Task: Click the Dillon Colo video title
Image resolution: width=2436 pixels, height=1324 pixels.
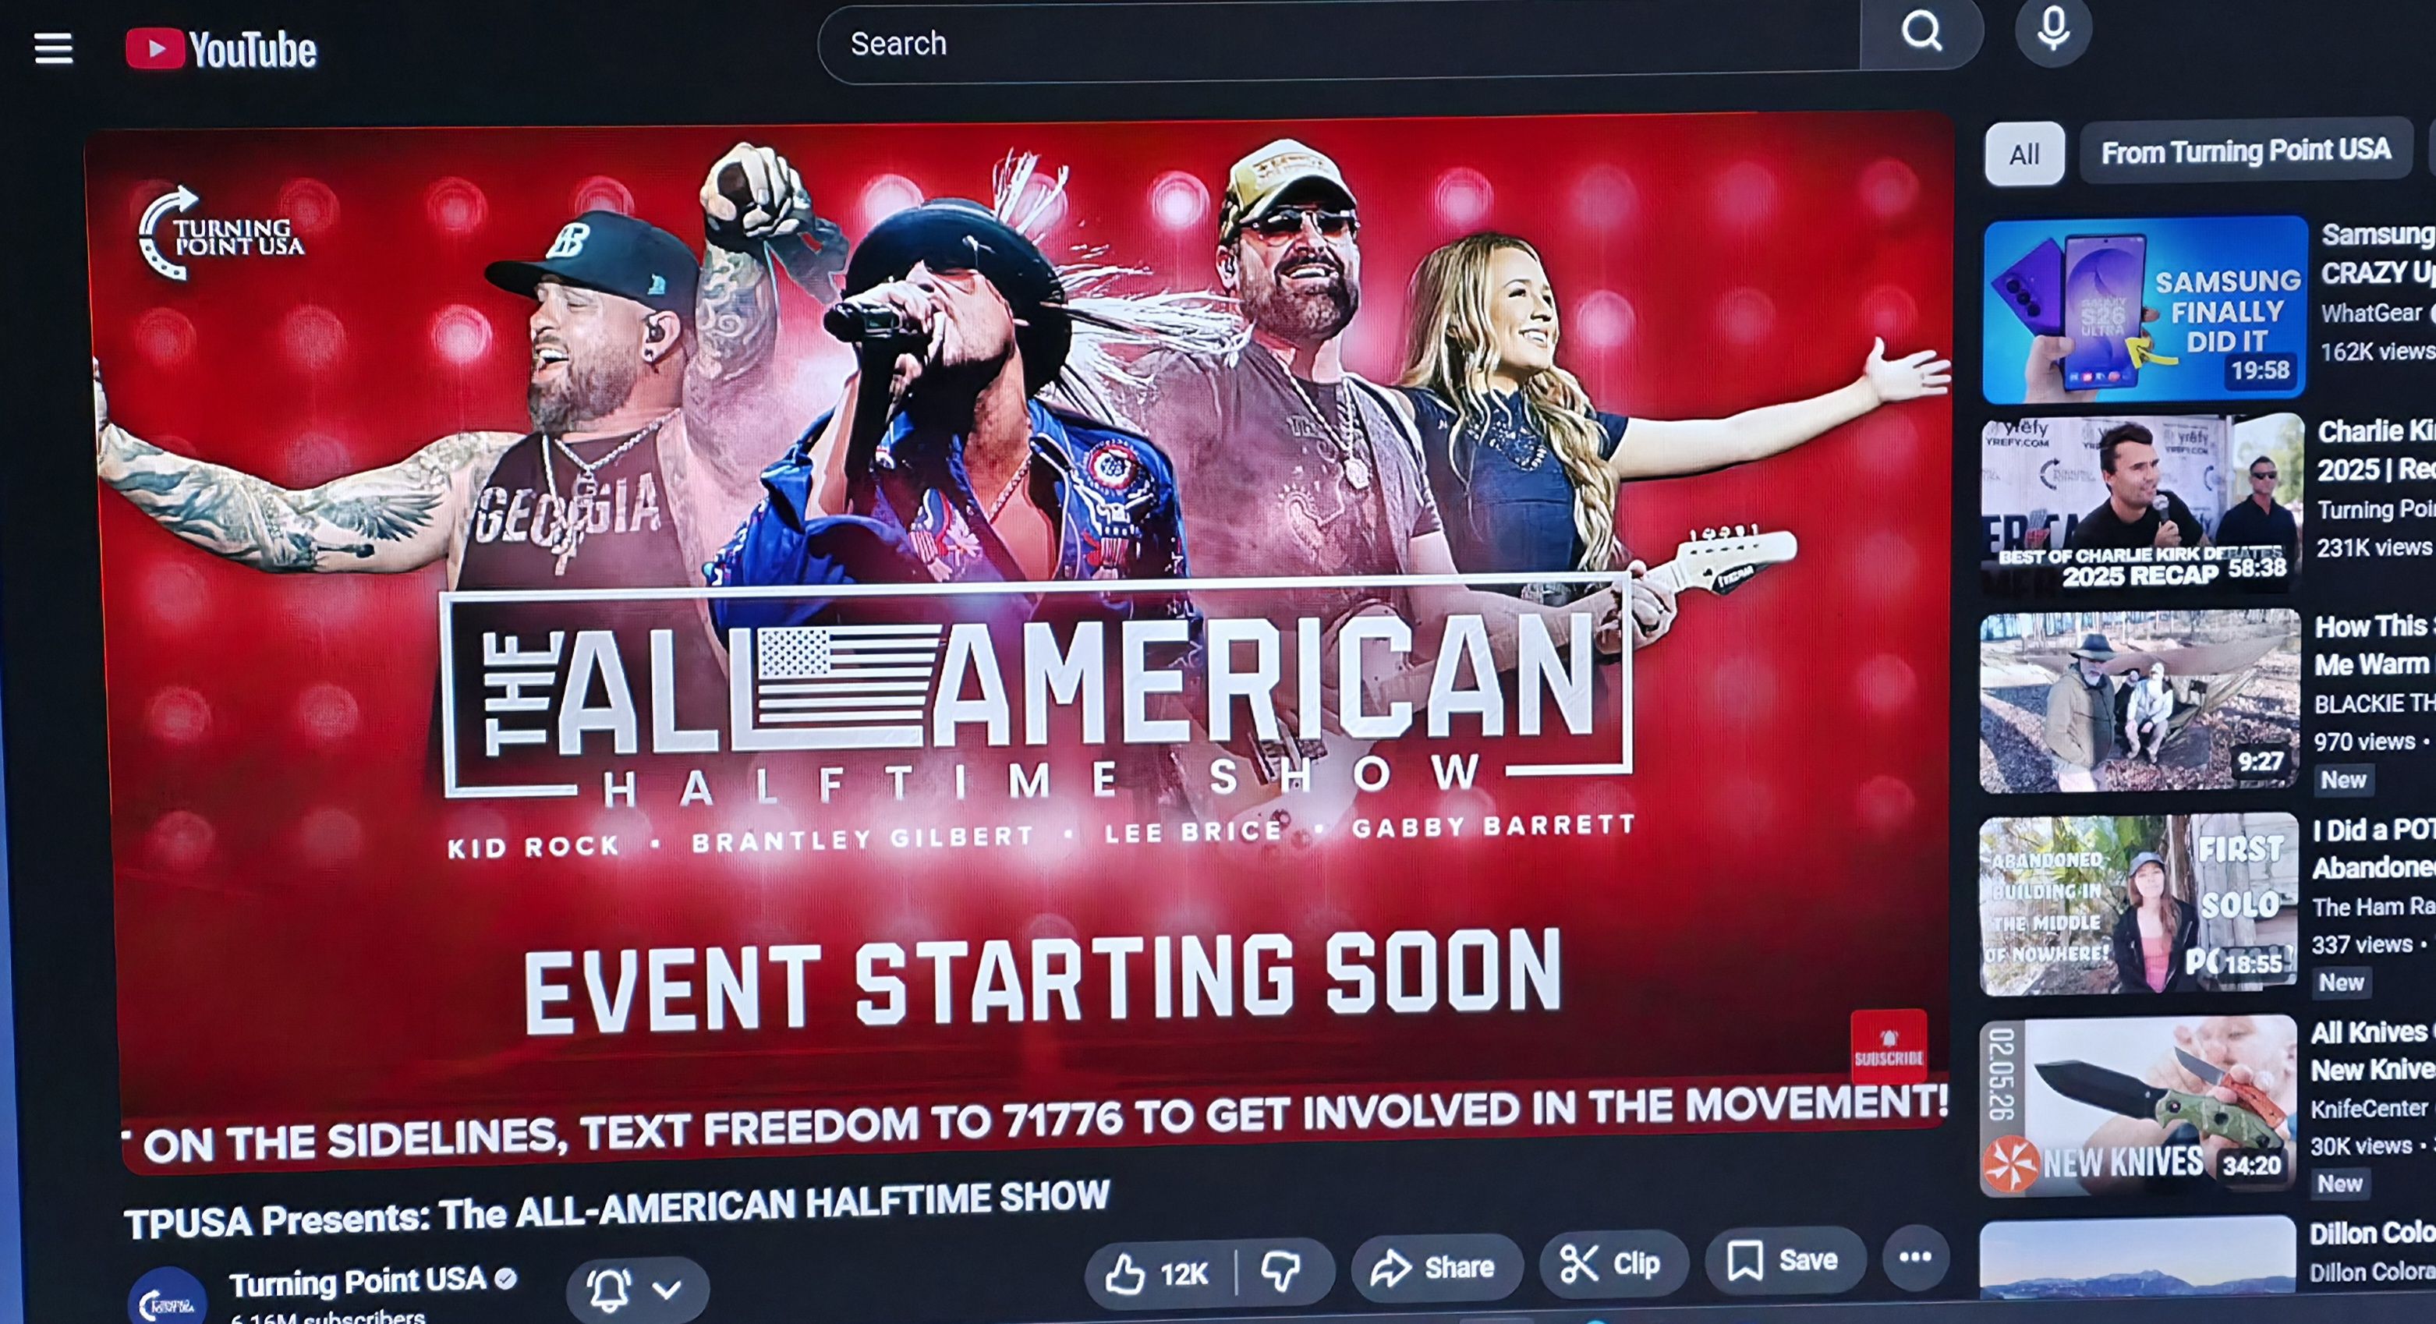Action: coord(2373,1234)
